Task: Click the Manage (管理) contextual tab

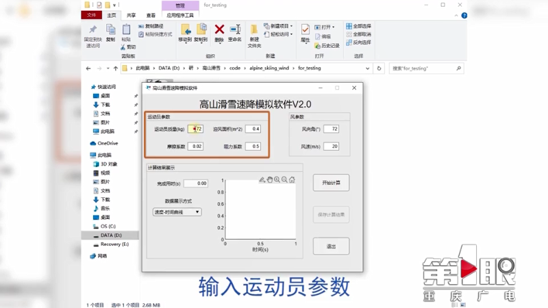Action: 180,5
